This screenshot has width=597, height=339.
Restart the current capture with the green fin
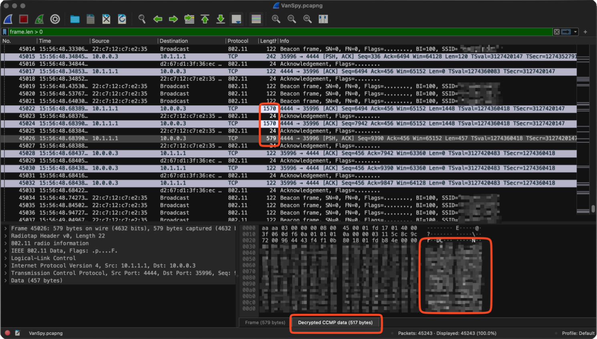click(39, 19)
